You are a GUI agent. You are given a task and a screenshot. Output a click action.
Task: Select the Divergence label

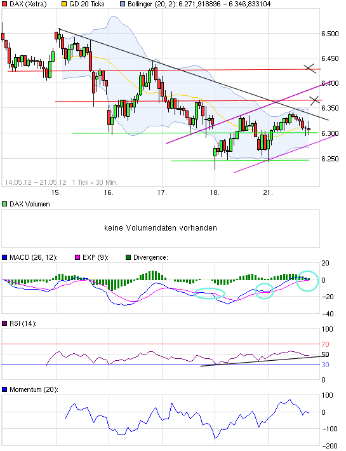[150, 257]
